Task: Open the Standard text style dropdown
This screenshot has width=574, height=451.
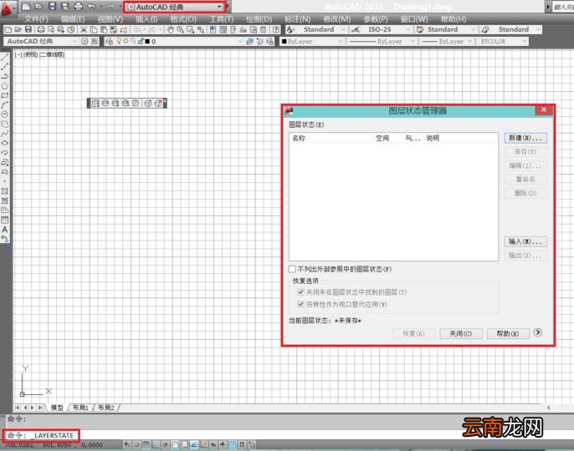Action: [x=322, y=29]
